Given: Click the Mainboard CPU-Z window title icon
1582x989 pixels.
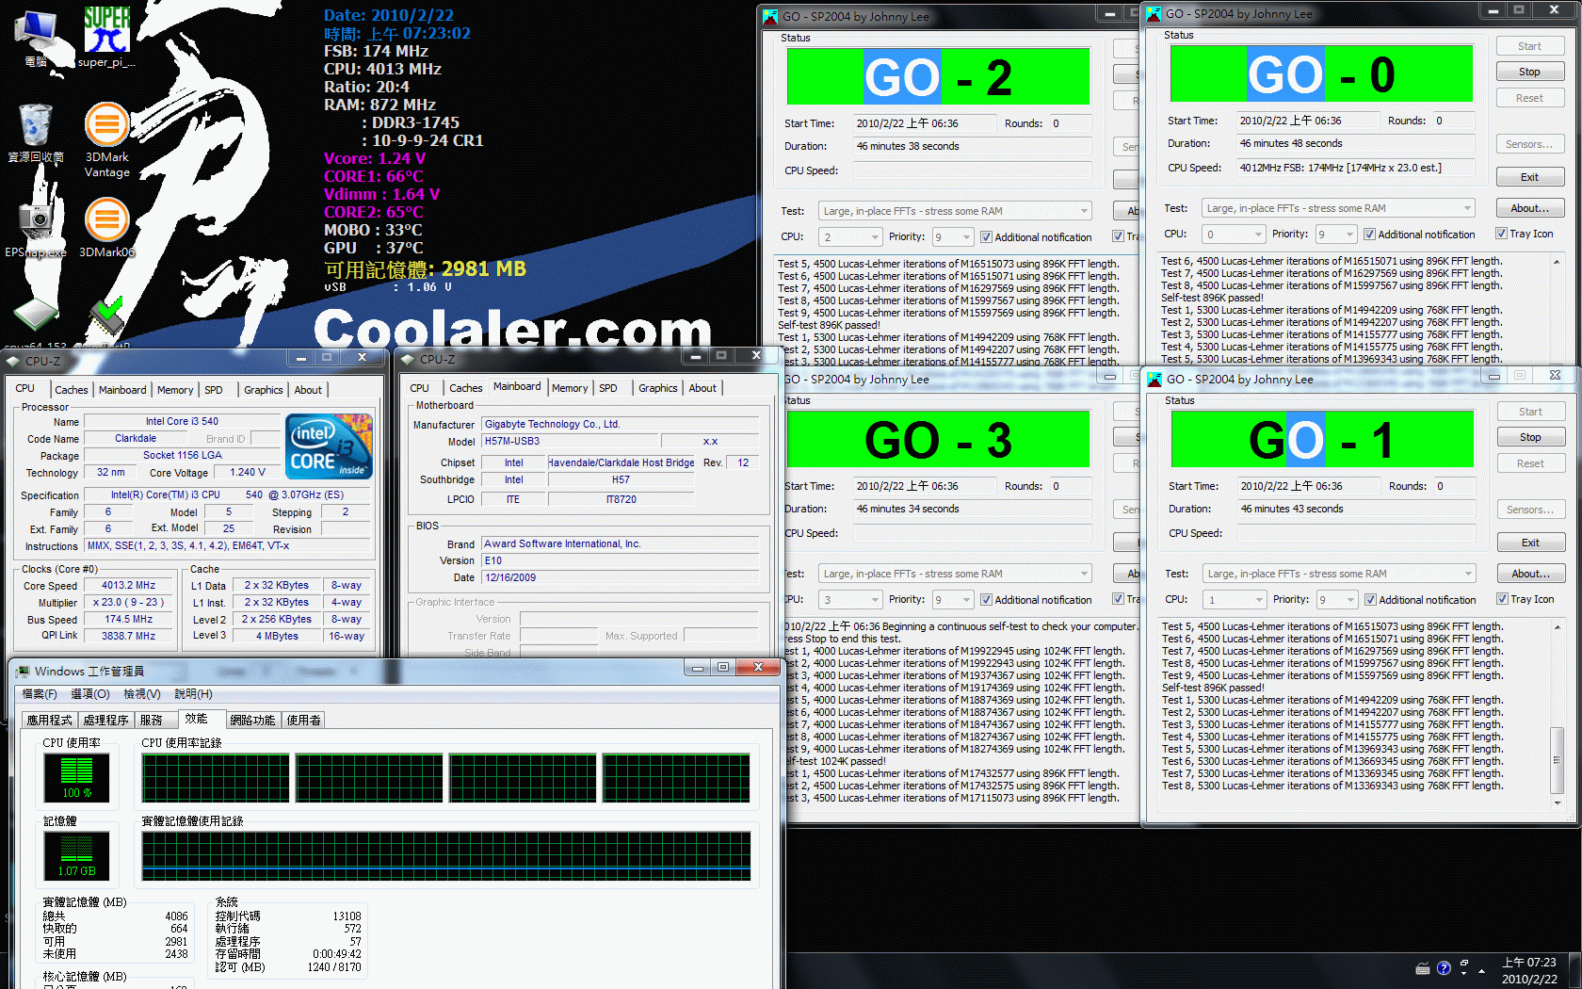Looking at the screenshot, I should coord(408,359).
